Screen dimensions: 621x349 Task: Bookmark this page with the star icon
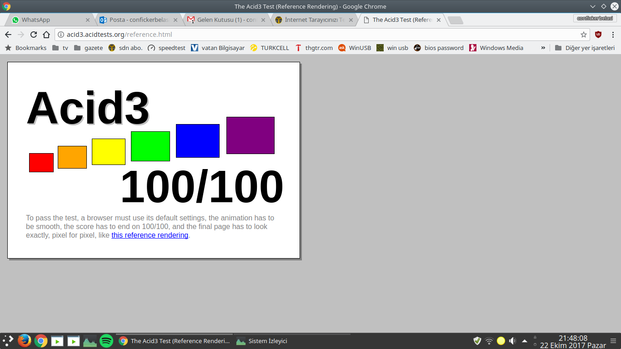coord(584,35)
